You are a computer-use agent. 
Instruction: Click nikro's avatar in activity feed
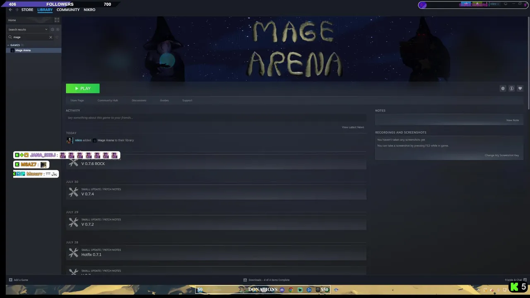pyautogui.click(x=69, y=140)
